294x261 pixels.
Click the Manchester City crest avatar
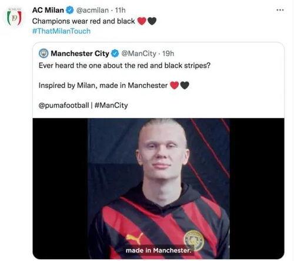click(x=44, y=53)
